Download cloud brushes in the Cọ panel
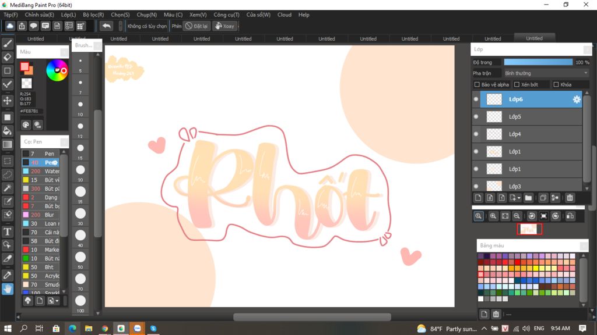The height and width of the screenshot is (335, 597). [28, 301]
